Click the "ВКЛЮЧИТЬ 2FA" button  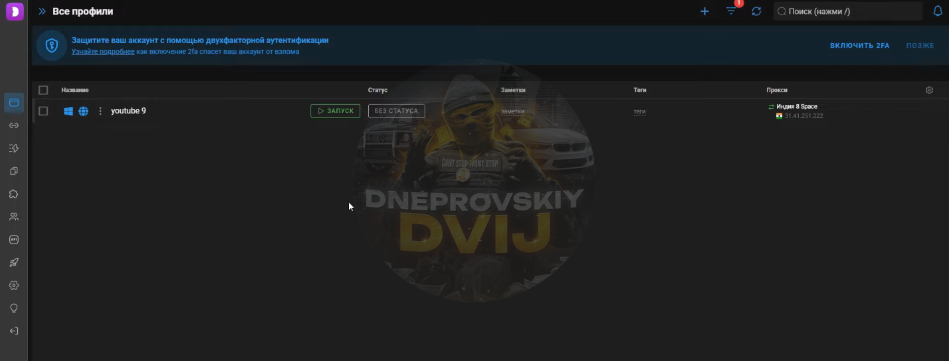[859, 46]
